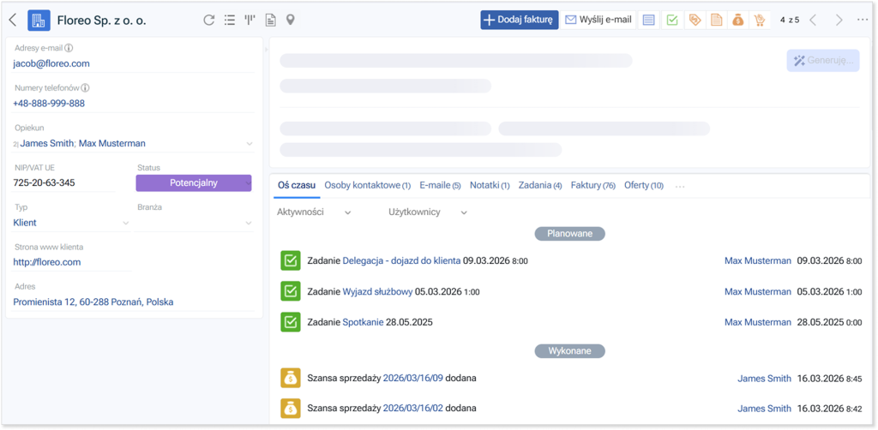
Task: Click the NIP/VAT UE number field
Action: pyautogui.click(x=64, y=182)
